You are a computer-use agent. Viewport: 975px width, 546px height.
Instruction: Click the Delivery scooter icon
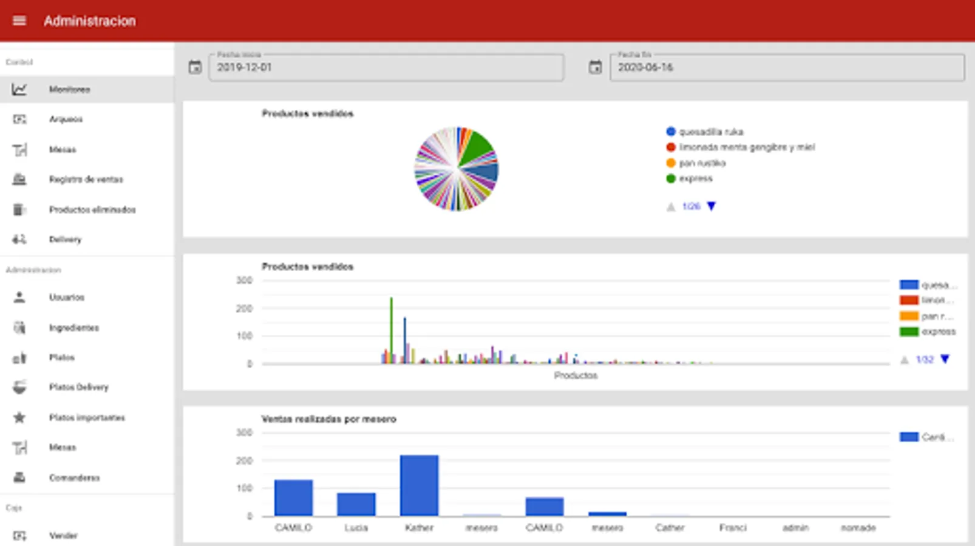click(19, 239)
